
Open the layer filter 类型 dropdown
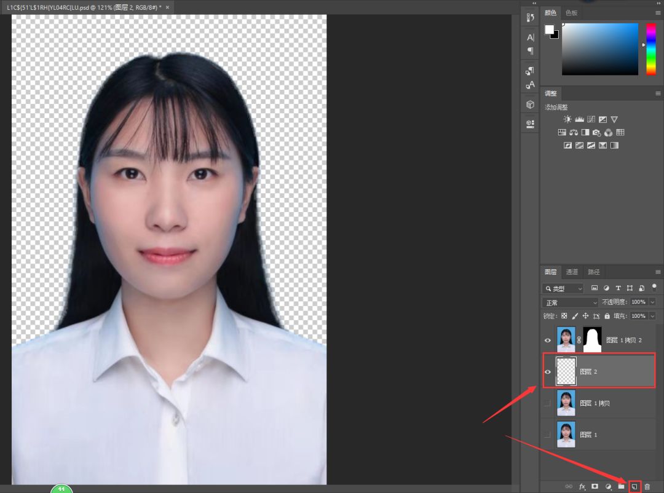(563, 288)
